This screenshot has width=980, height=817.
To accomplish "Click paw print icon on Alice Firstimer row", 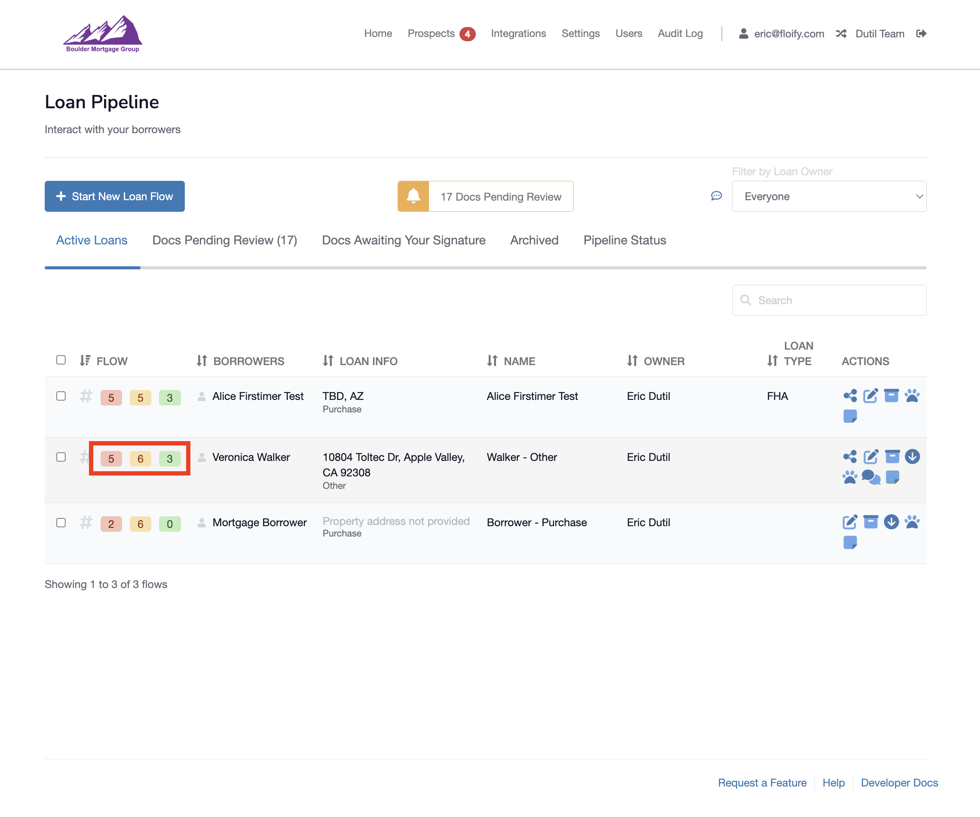I will 912,396.
